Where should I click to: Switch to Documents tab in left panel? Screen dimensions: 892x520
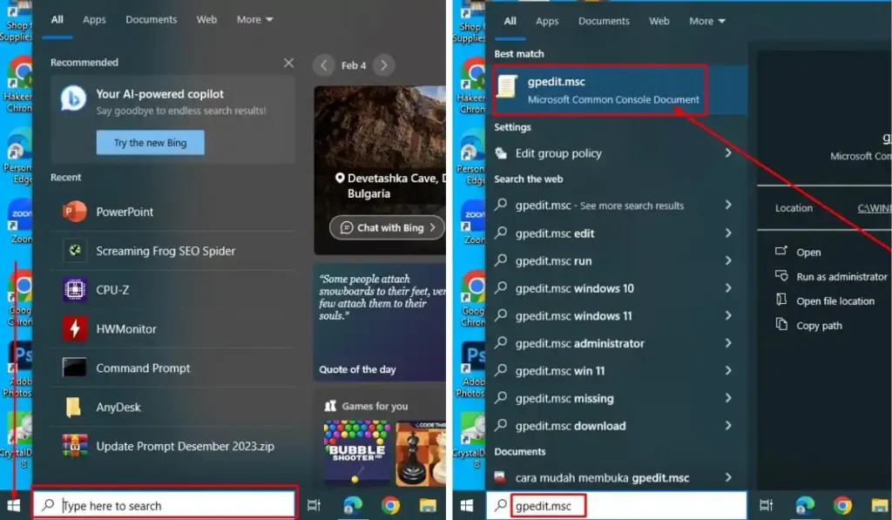[x=152, y=19]
